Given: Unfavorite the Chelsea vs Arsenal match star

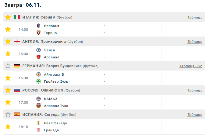Looking at the screenshot, I should point(8,54).
